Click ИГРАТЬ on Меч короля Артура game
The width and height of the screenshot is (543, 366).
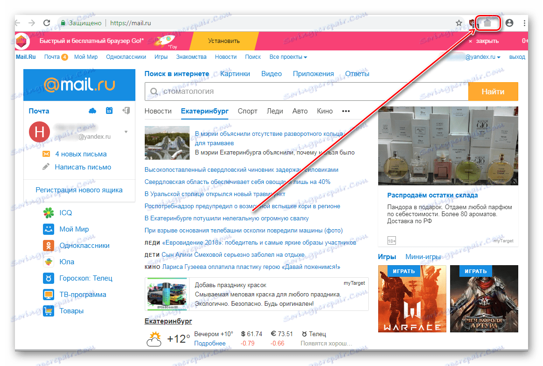click(x=475, y=271)
